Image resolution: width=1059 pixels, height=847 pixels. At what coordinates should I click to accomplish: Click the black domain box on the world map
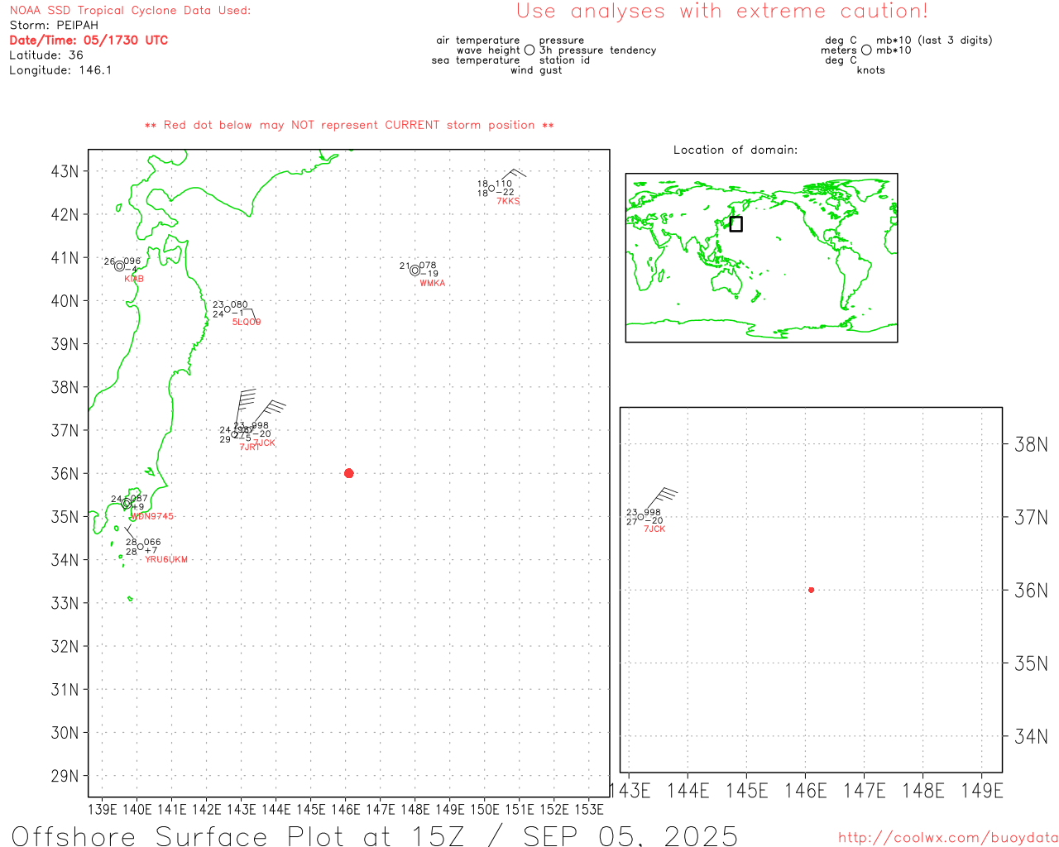tap(736, 224)
